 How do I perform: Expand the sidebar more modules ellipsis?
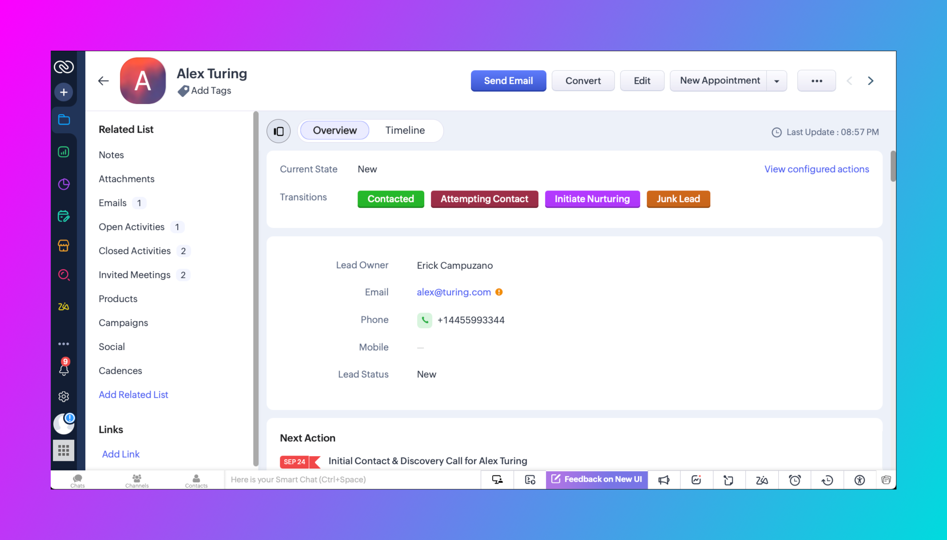coord(64,344)
